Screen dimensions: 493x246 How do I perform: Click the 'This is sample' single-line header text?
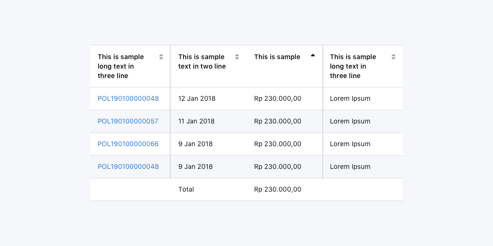coord(277,57)
